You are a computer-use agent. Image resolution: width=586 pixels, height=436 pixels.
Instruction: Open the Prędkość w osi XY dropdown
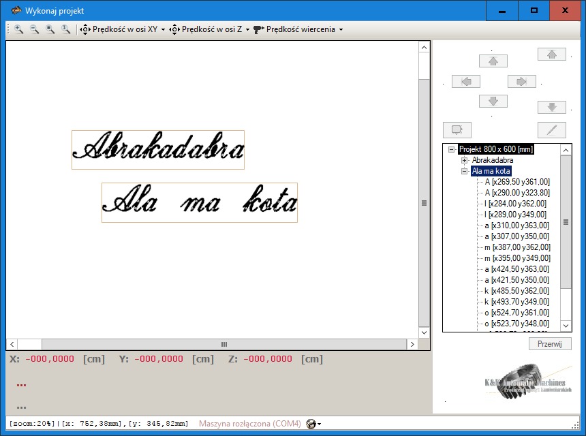point(123,29)
